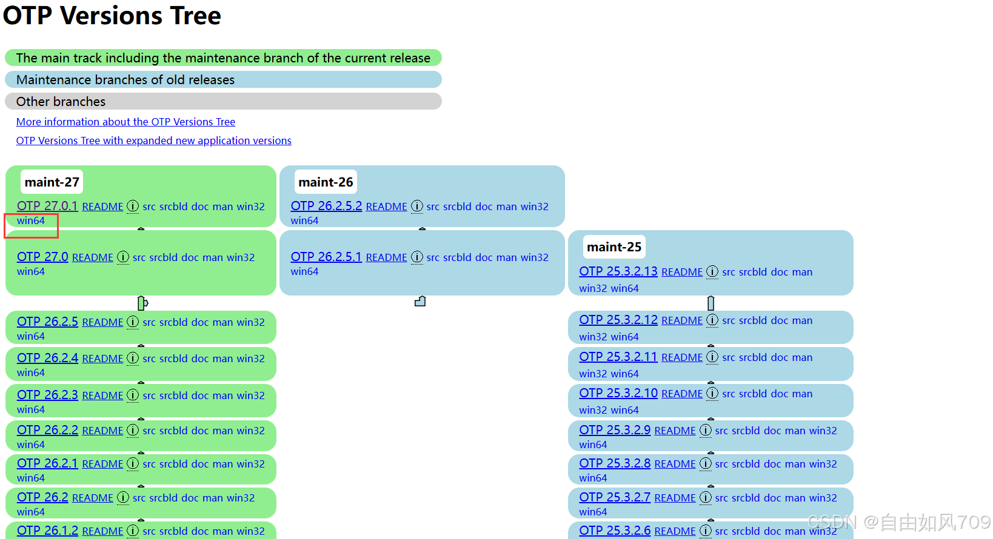Open the OTP 26.1.2 release link

click(47, 531)
